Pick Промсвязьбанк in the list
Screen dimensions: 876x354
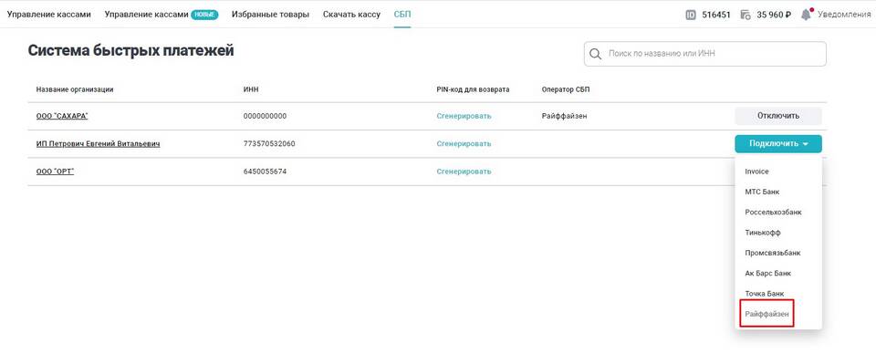(773, 253)
